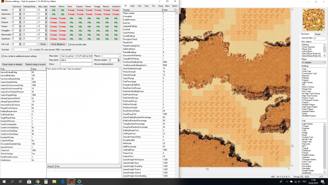The width and height of the screenshot is (328, 185).
Task: Click the taskbar search magnifier icon
Action: pyautogui.click(x=12, y=181)
